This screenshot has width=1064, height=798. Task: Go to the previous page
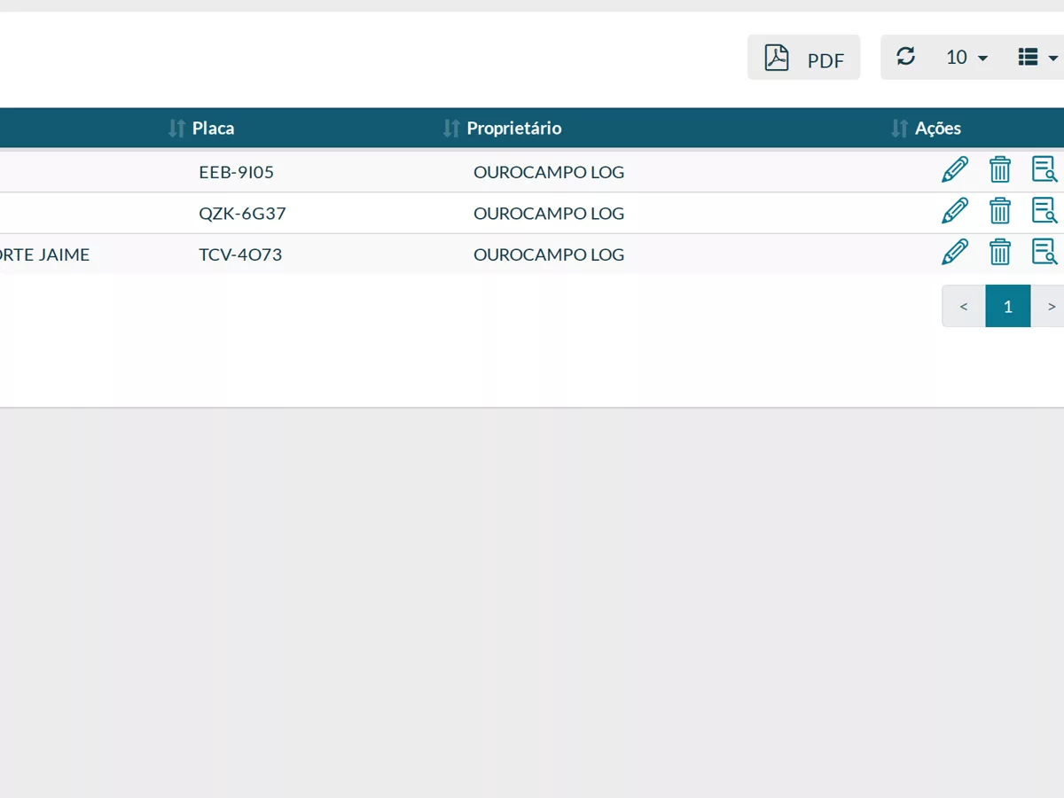(964, 306)
